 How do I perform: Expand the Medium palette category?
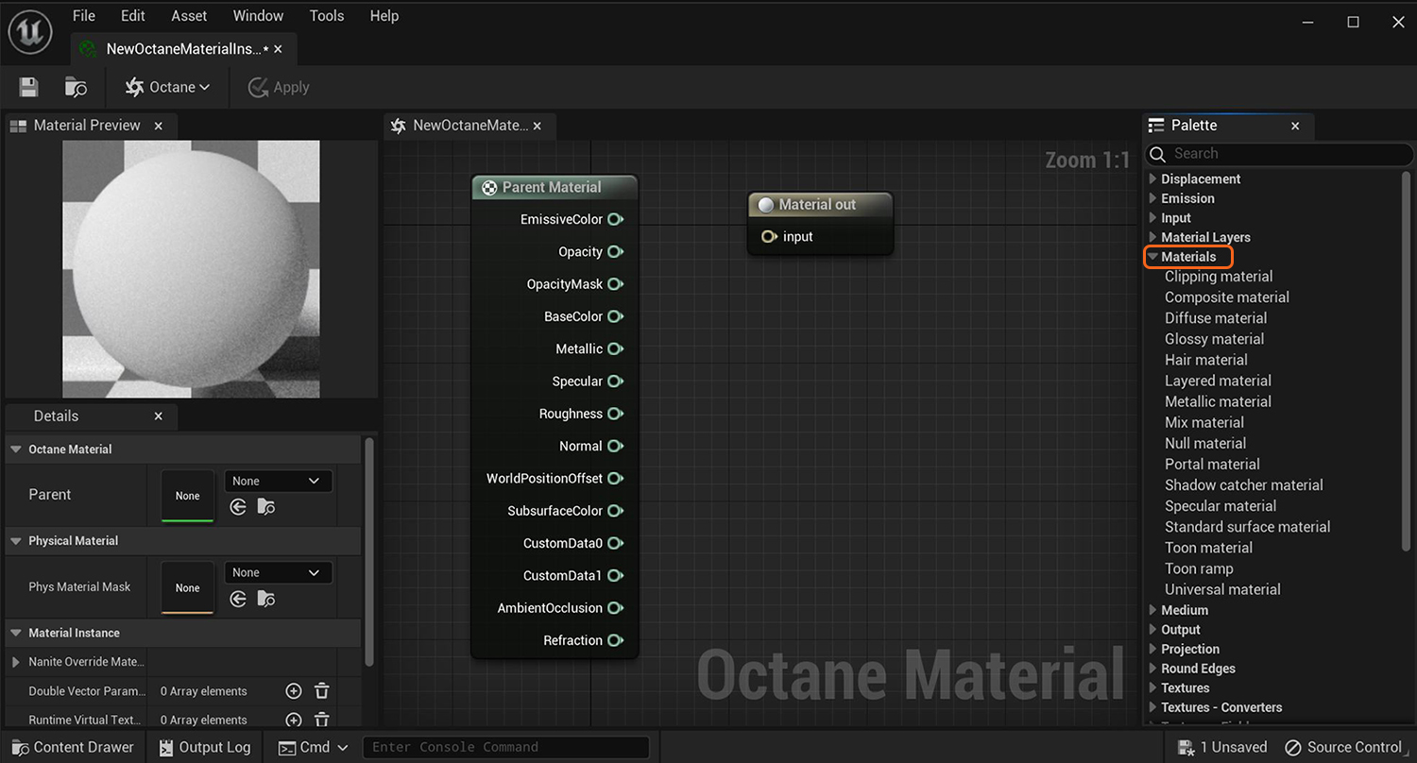point(1152,610)
